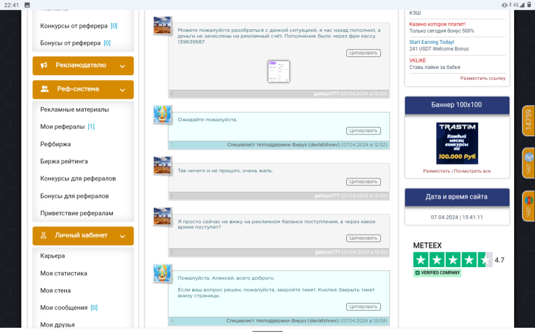Open Мои сообщения page
This screenshot has width=535, height=334.
(64, 307)
